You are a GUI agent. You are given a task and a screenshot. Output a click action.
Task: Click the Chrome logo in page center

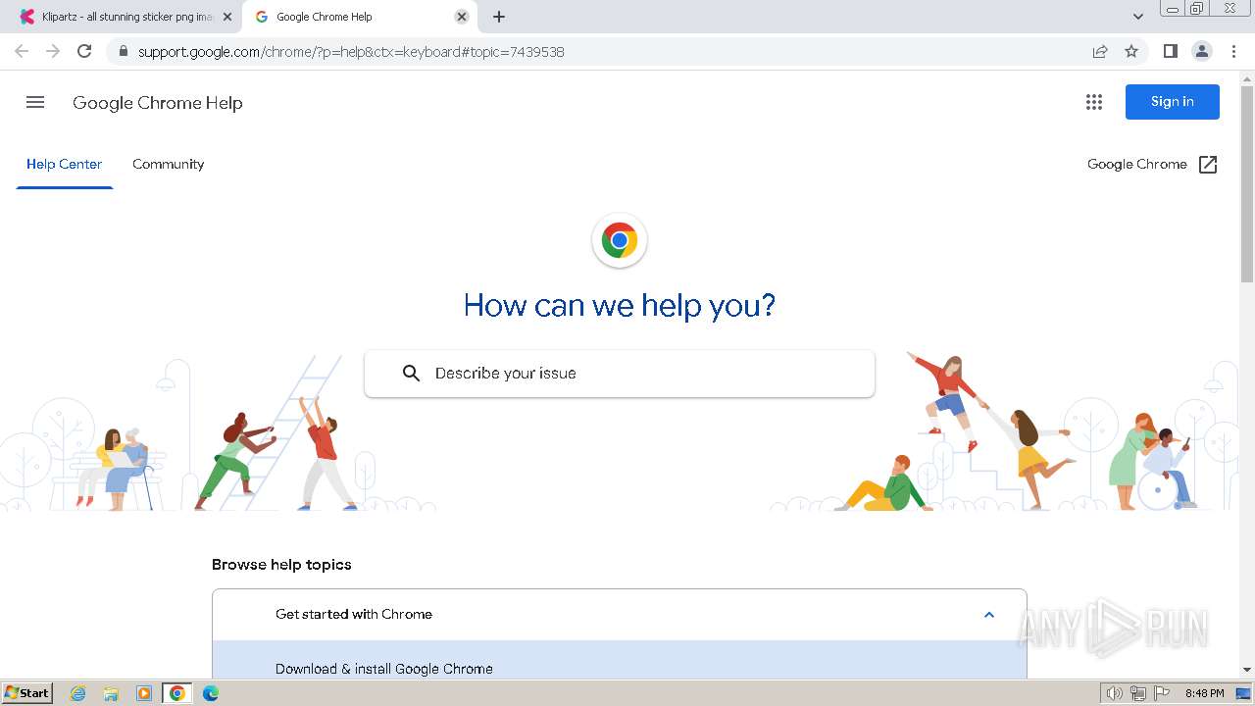(x=620, y=240)
